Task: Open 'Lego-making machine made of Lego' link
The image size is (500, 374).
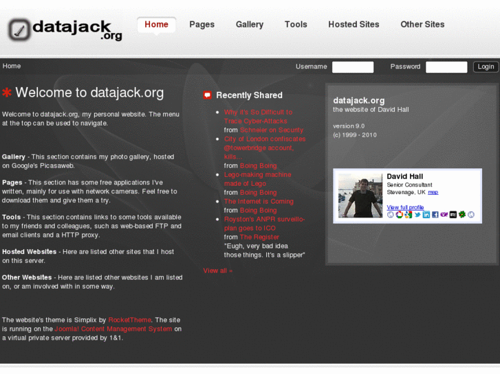Action: tap(258, 179)
